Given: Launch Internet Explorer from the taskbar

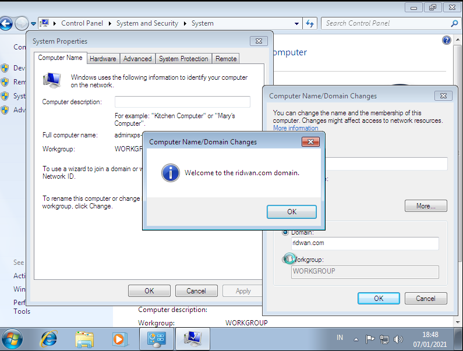Looking at the screenshot, I should point(49,339).
